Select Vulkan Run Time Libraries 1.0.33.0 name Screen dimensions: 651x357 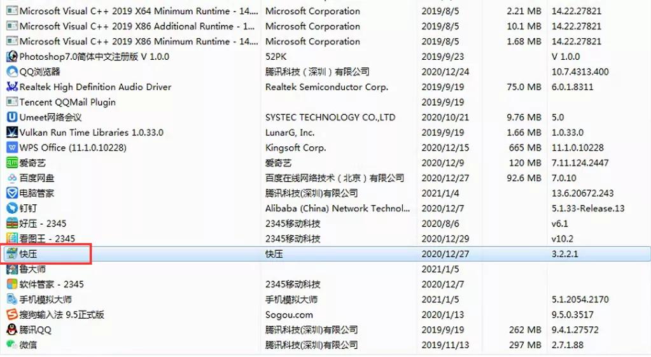(x=92, y=132)
